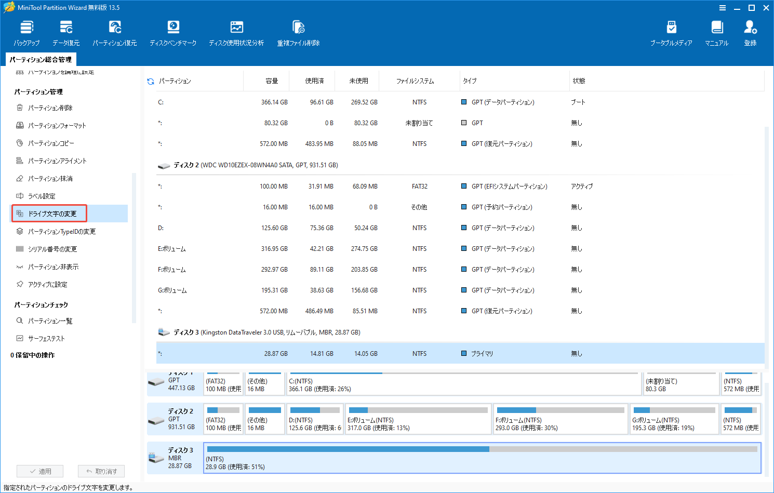774x493 pixels.
Task: Switch to パーティション総合管理 tab
Action: [41, 59]
